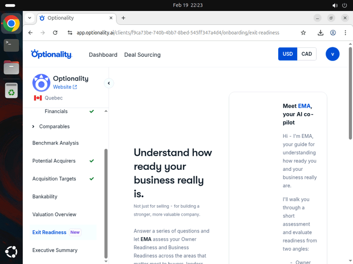
Task: Open the Files manager dock icon
Action: coord(11,67)
